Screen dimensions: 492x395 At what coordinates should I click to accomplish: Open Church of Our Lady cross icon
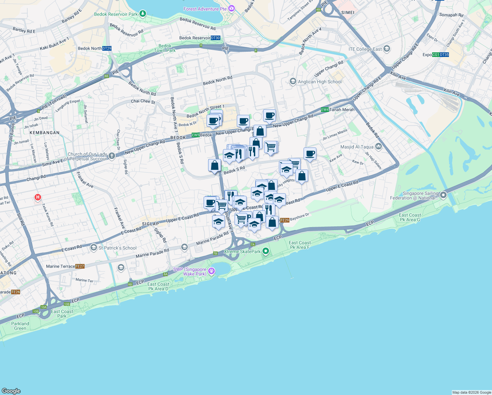112,156
